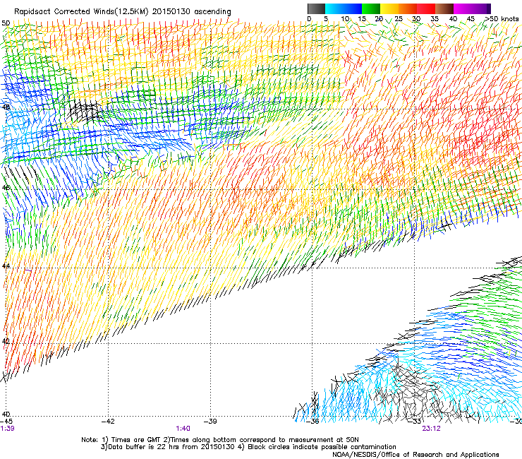Click the latitude label '42'
The width and height of the screenshot is (522, 459).
click(x=6, y=341)
